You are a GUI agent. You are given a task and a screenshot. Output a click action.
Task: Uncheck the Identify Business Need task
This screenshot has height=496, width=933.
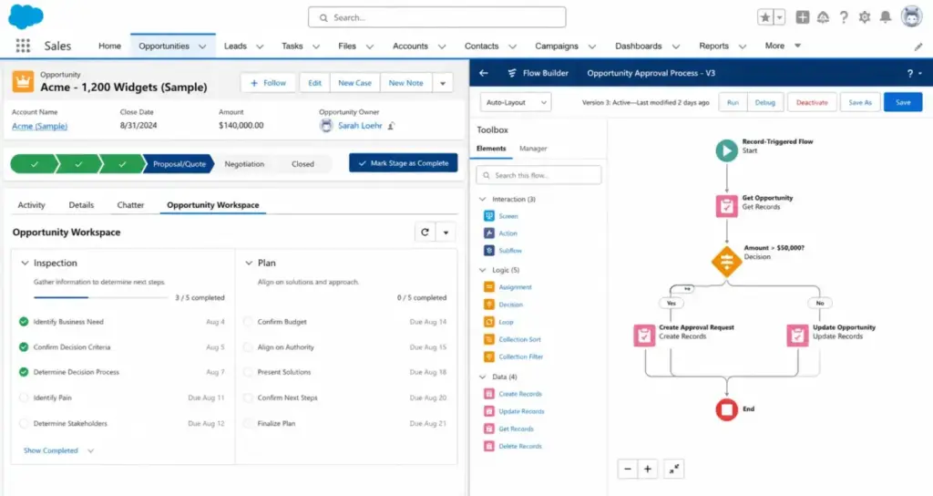point(24,322)
